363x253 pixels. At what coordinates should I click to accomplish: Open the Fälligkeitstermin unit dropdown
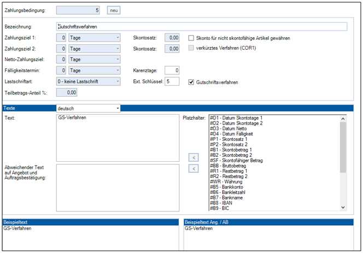[117, 70]
